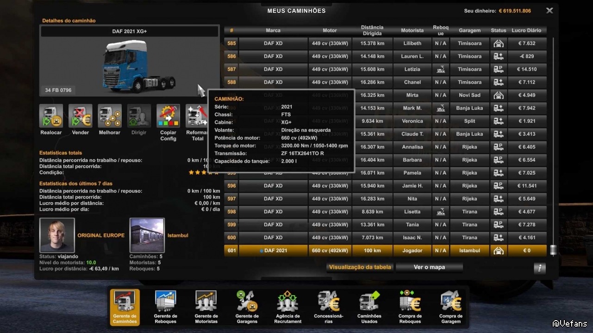The width and height of the screenshot is (593, 333).
Task: Open the Melhorar upgrade icon
Action: 110,116
